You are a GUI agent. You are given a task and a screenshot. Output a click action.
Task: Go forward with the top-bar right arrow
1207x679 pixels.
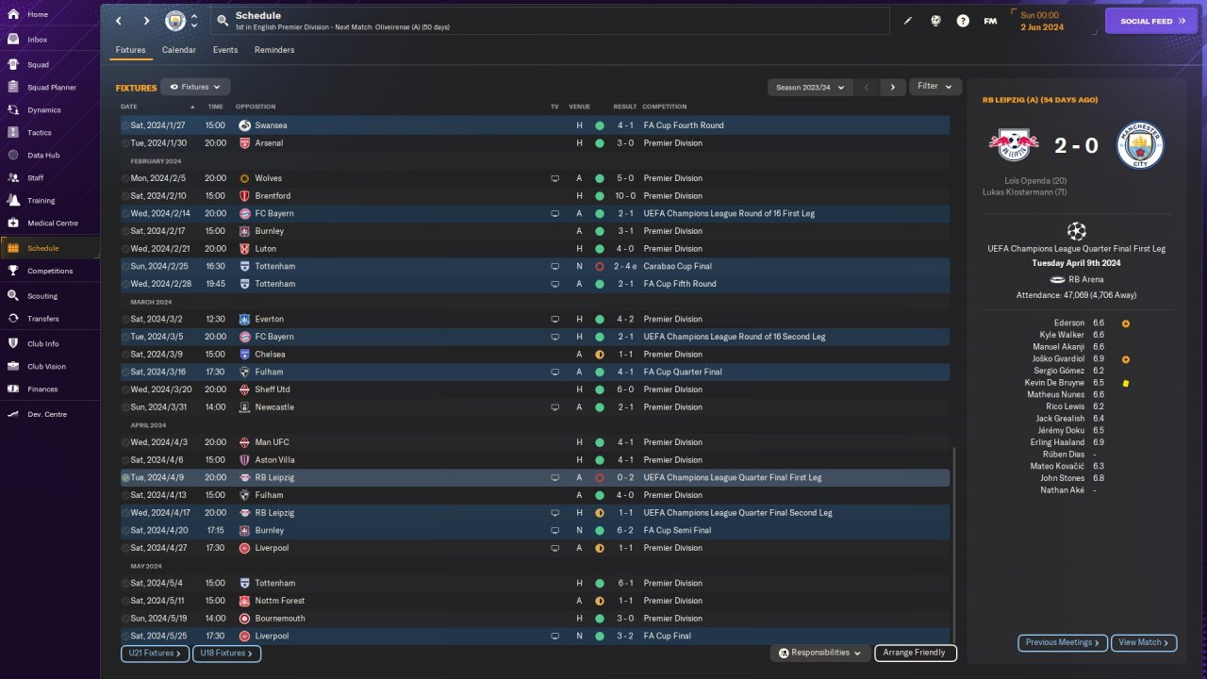point(146,21)
